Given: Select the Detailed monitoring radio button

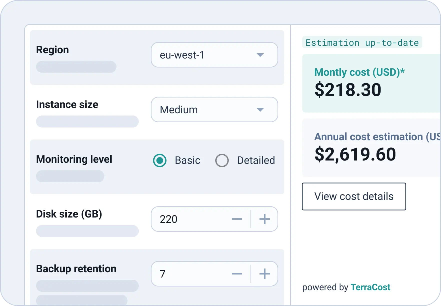Looking at the screenshot, I should pos(222,160).
